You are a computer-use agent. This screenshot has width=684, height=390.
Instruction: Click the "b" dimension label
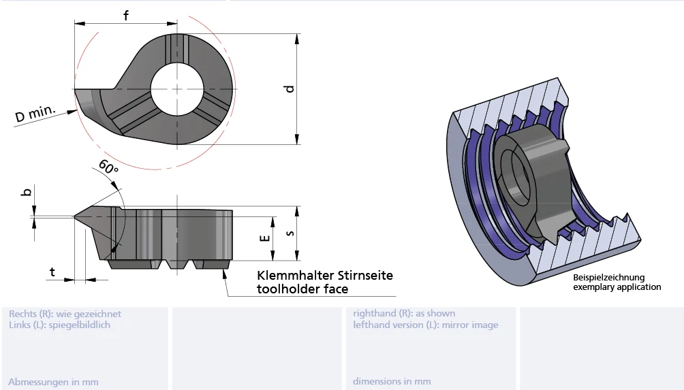pos(27,193)
